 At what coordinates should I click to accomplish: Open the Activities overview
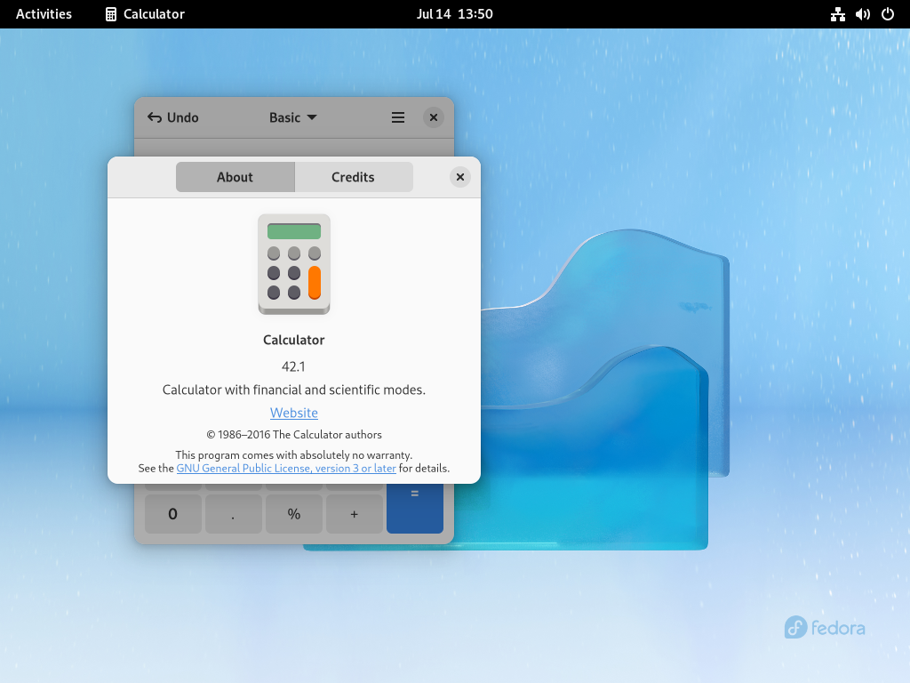[x=44, y=14]
